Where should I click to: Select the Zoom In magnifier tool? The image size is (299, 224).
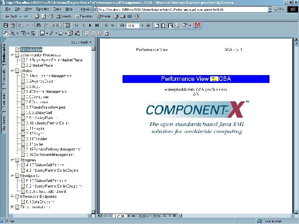tap(12, 34)
